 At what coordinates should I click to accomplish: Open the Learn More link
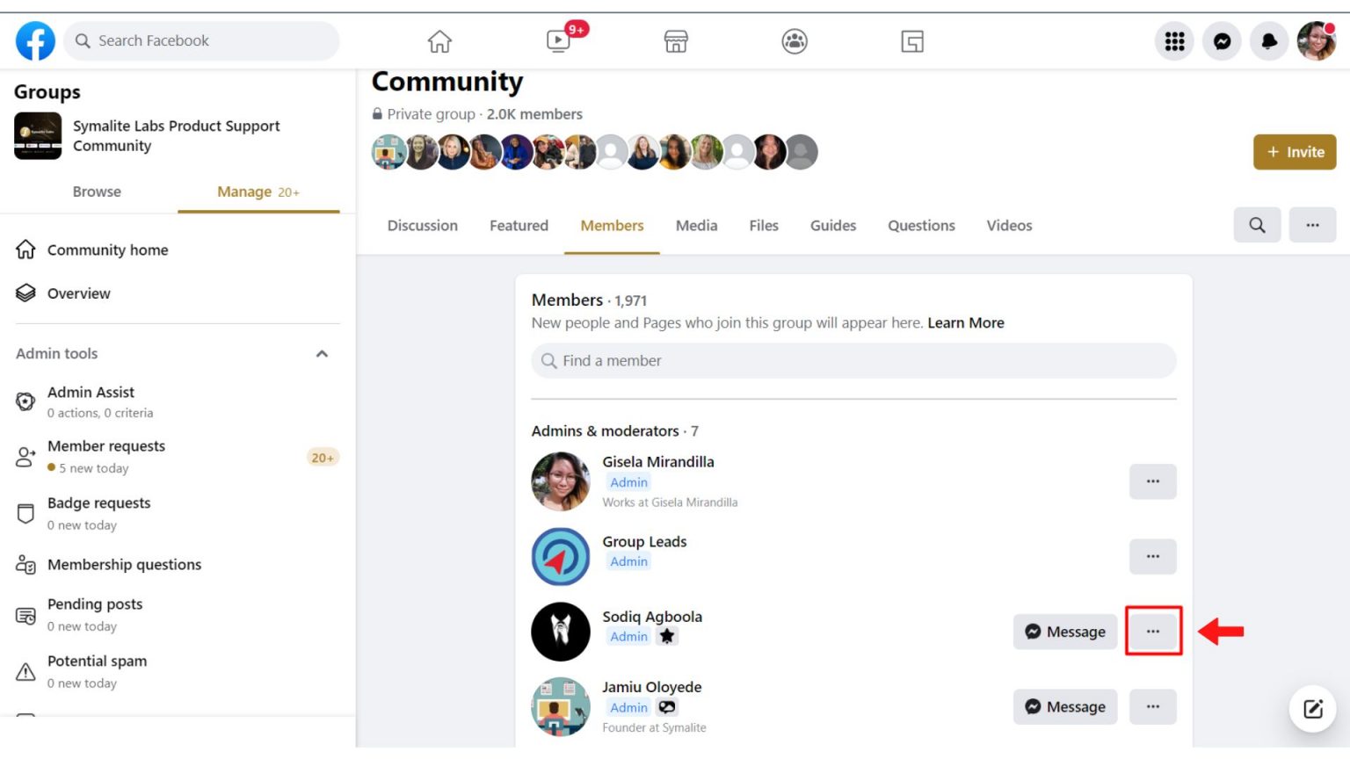(x=965, y=322)
